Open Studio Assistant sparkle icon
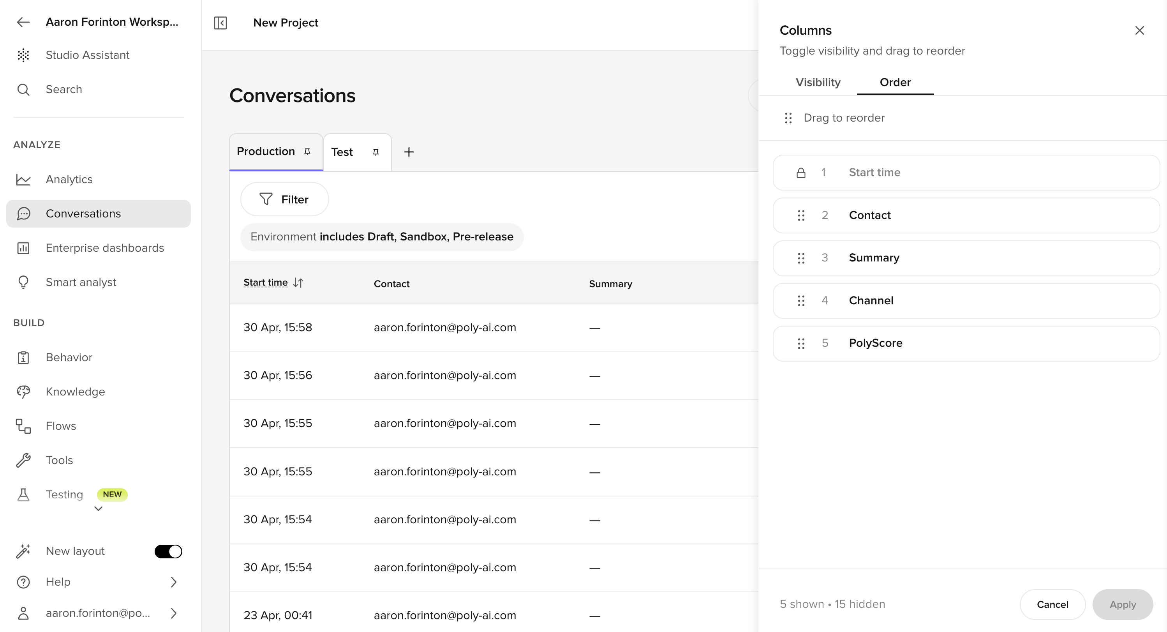 coord(23,55)
